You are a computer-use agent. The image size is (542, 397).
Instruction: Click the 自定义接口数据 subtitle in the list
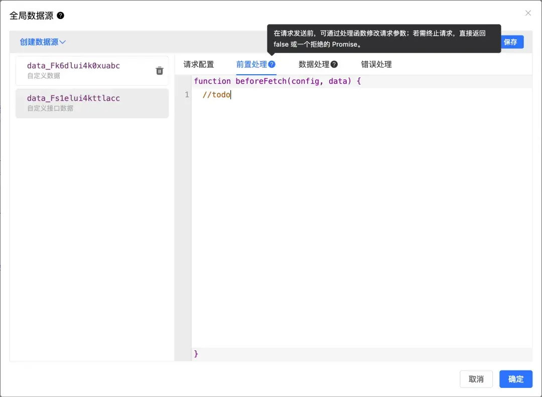[x=50, y=108]
